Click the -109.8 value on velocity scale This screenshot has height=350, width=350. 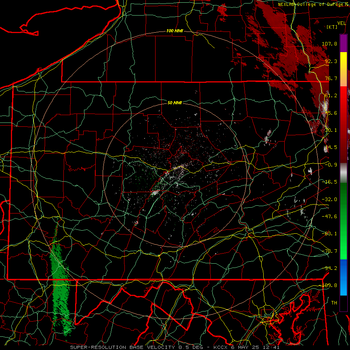click(x=329, y=285)
